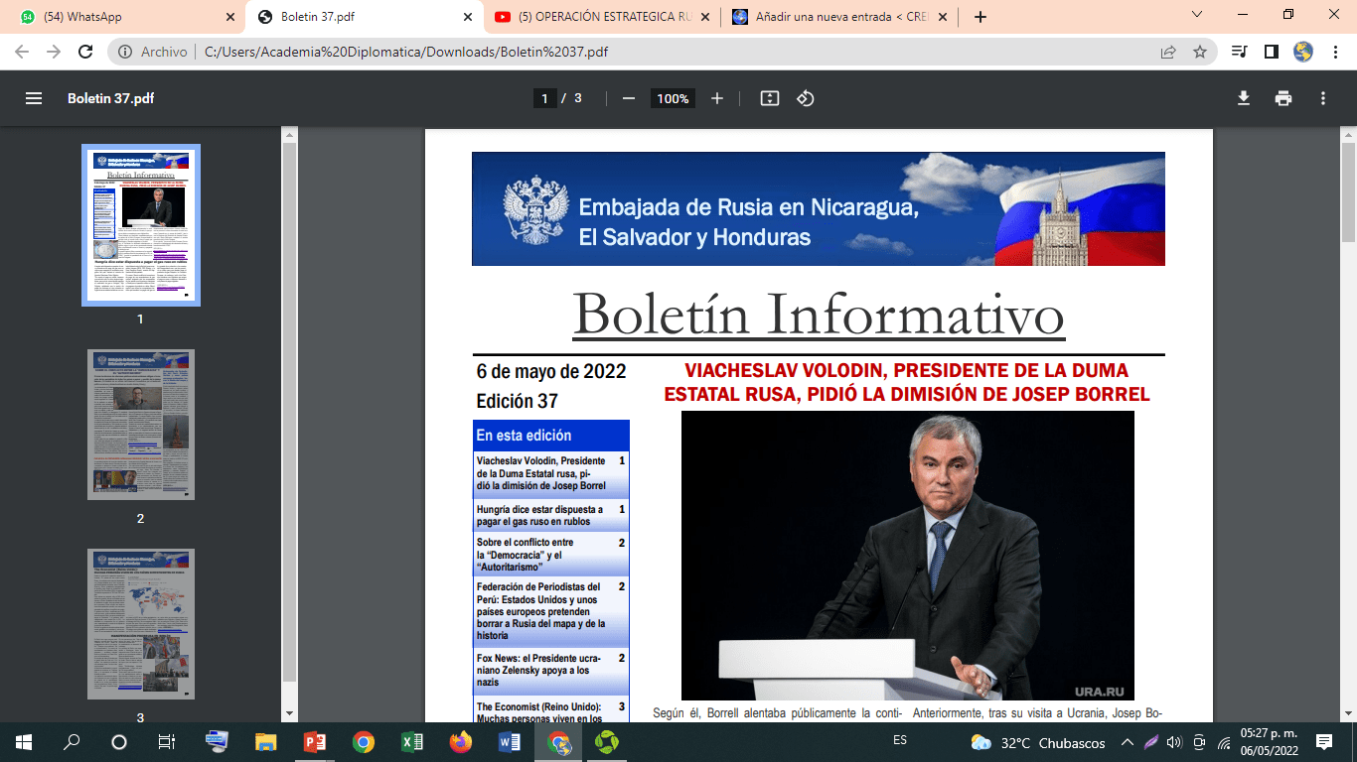This screenshot has width=1357, height=762.
Task: Open the Chrome profile avatar
Action: (x=1303, y=52)
